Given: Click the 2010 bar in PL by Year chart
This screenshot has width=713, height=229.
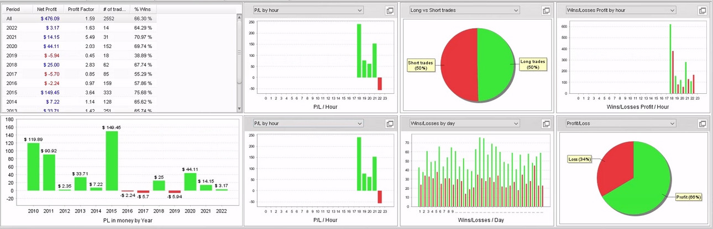Looking at the screenshot, I should coord(33,167).
